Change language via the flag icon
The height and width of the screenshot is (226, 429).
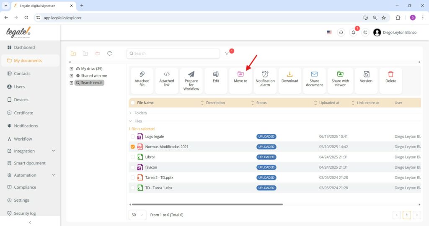click(x=329, y=32)
